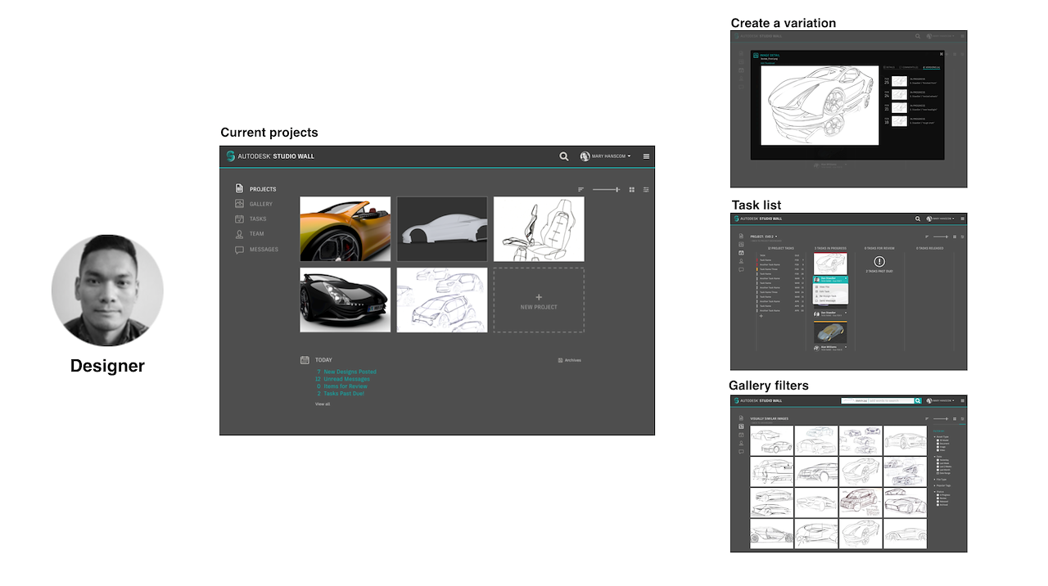Open filter settings icon right of grid view
The image size is (1048, 586).
click(646, 190)
